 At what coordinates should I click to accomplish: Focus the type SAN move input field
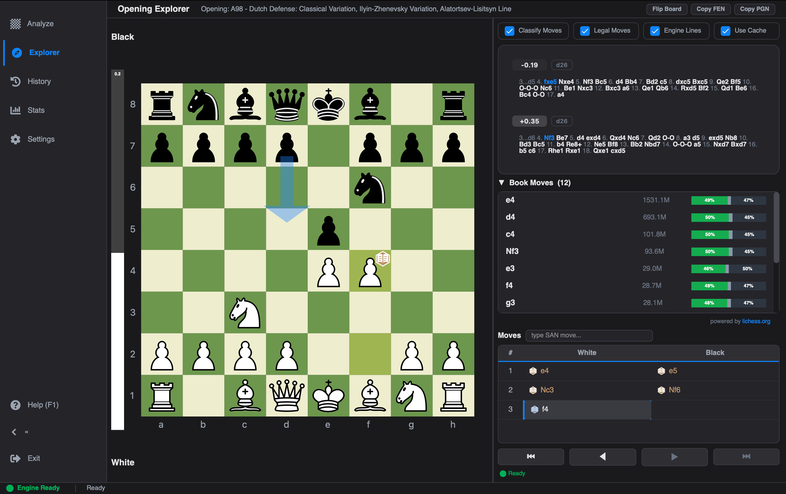point(589,335)
